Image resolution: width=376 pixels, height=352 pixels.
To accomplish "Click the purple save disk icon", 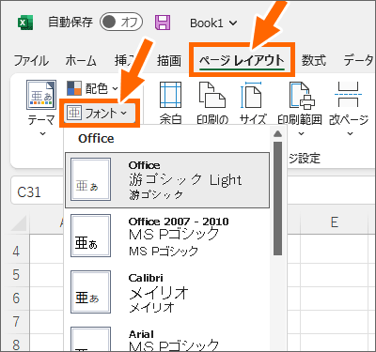I will pos(163,23).
